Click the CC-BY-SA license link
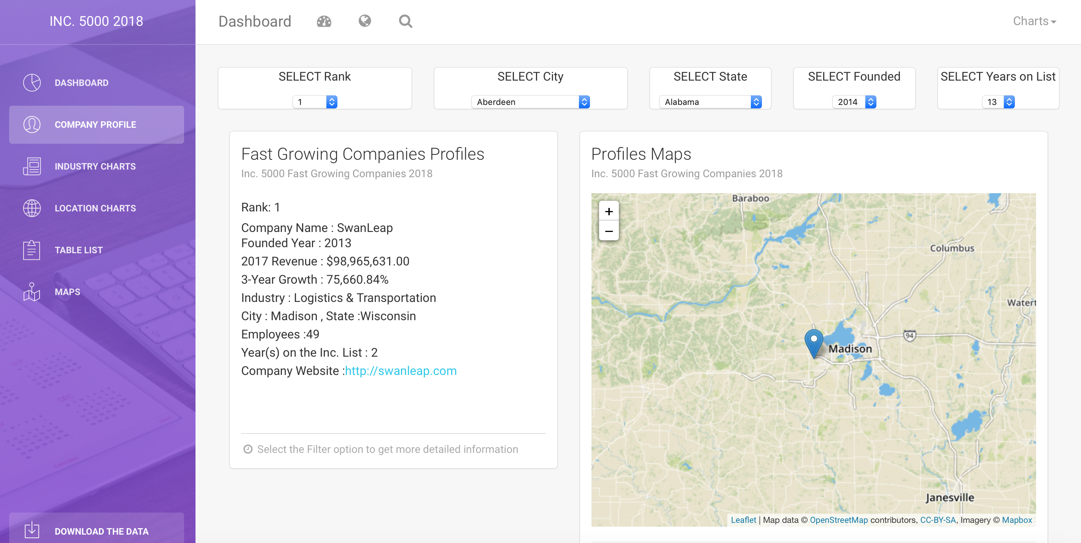 coord(938,519)
